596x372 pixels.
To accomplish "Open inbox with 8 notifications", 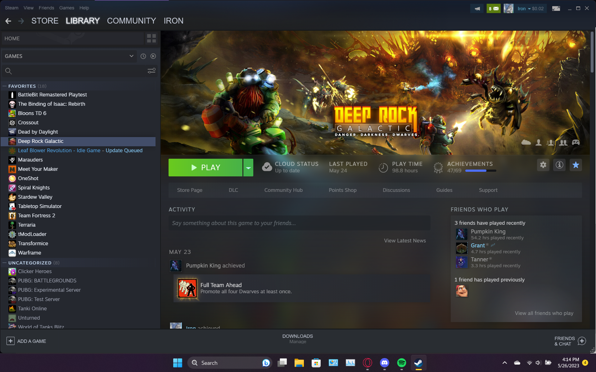I will 493,9.
